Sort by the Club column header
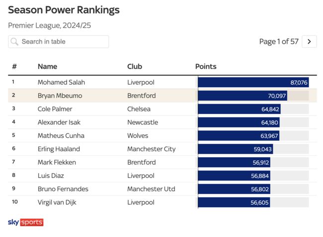323x237 pixels. point(135,66)
